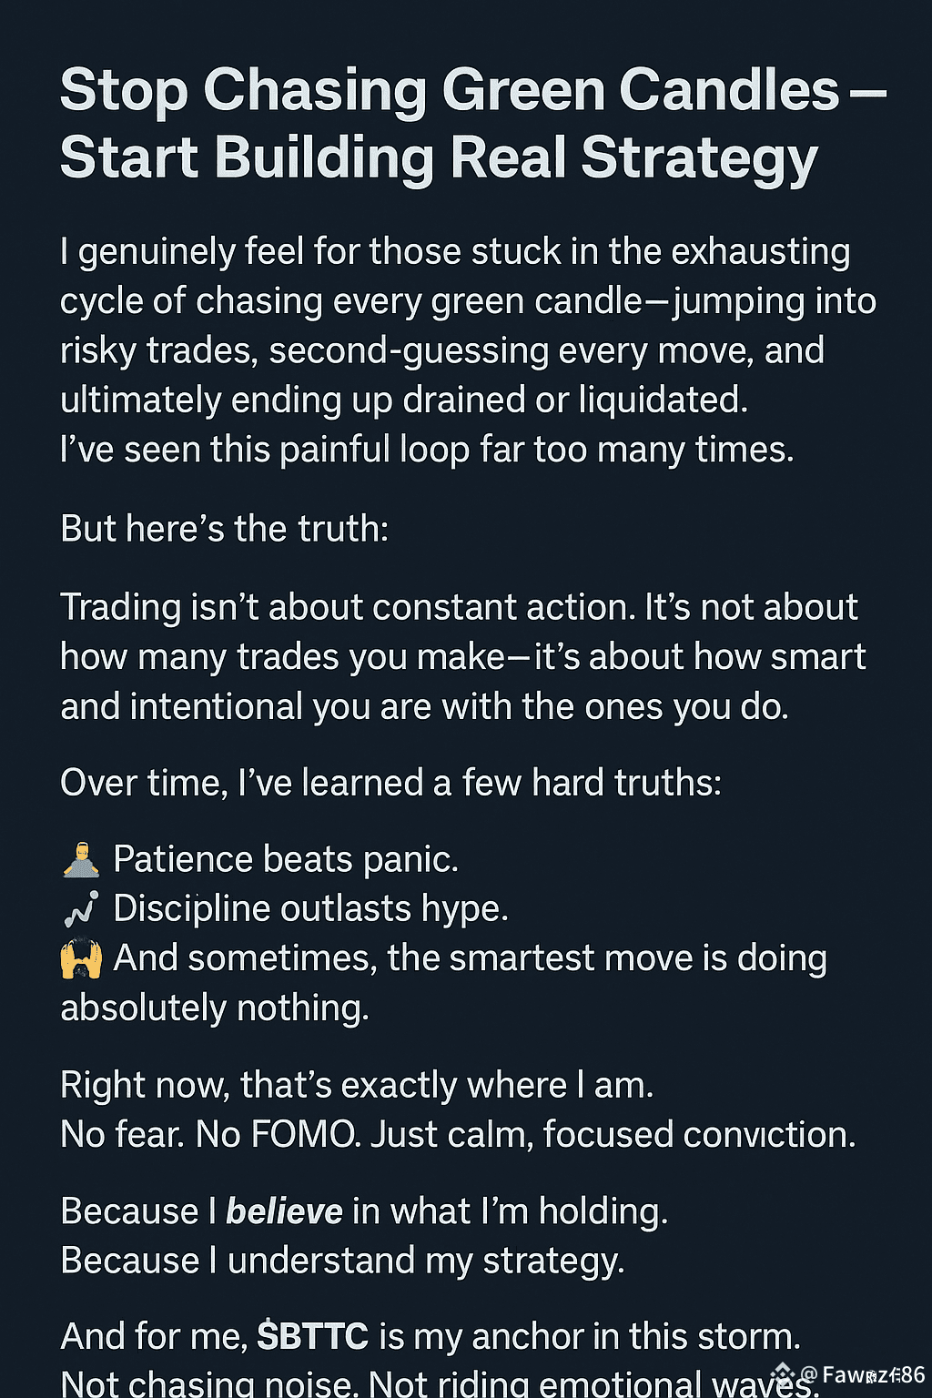
Task: Click the 'Discipline outlasts hype.' line
Action: point(310,909)
